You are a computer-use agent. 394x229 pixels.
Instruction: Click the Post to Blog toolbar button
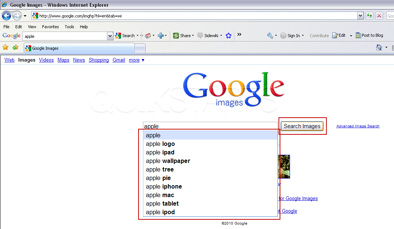[369, 35]
